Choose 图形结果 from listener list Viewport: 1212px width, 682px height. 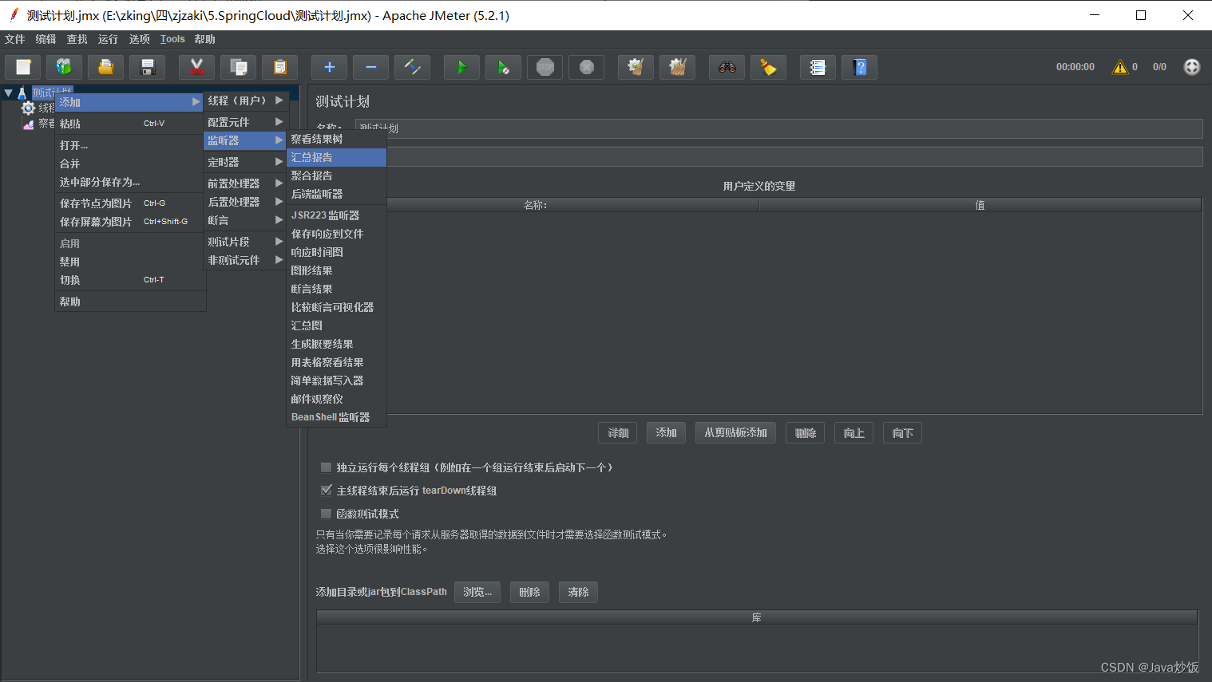point(336,270)
